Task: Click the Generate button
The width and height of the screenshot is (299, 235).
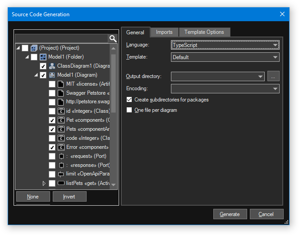Action: [230, 214]
